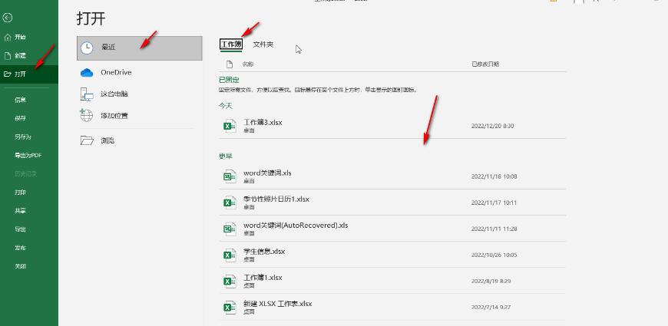Viewport: 668px width, 326px height.
Task: Click the Excel icon beside 工作簿1.xlsx
Action: coord(230,281)
